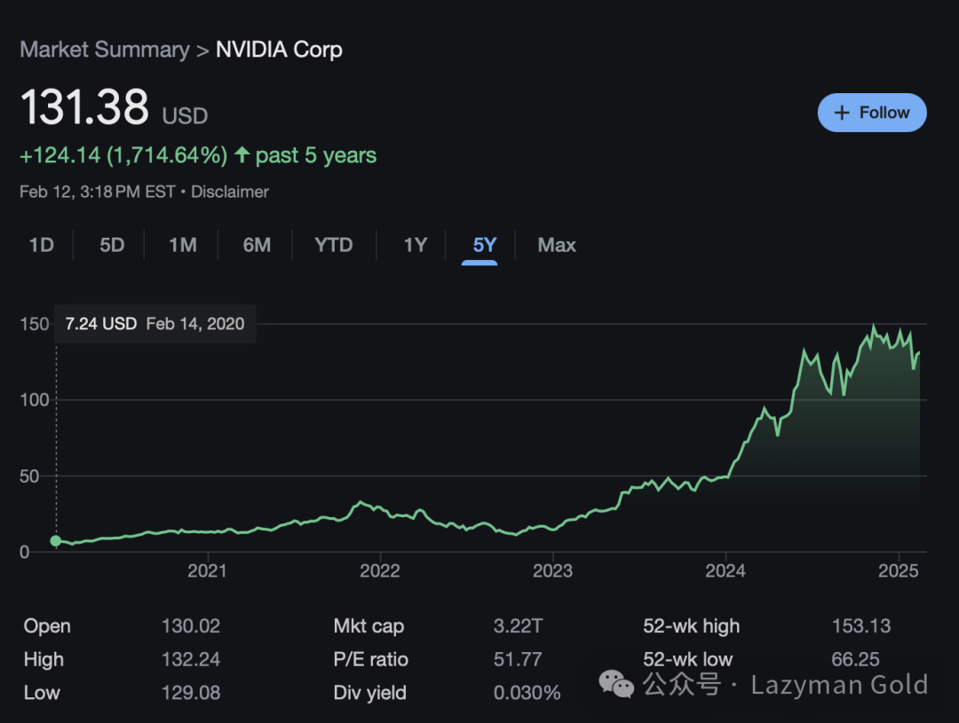Show the Max range chart
This screenshot has height=723, width=959.
pyautogui.click(x=557, y=245)
